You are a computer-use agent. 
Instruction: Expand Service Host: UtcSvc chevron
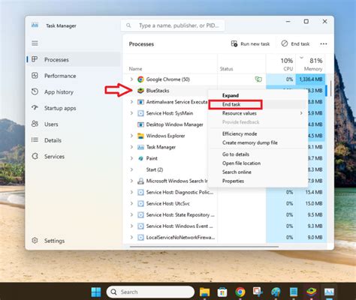tap(131, 203)
